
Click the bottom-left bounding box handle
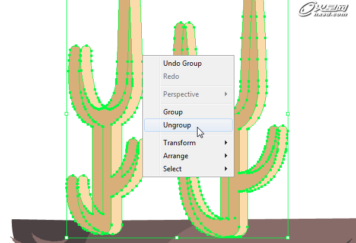(x=66, y=238)
